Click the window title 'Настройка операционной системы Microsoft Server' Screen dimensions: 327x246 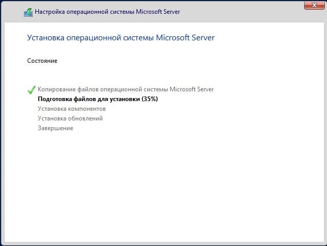pos(107,12)
